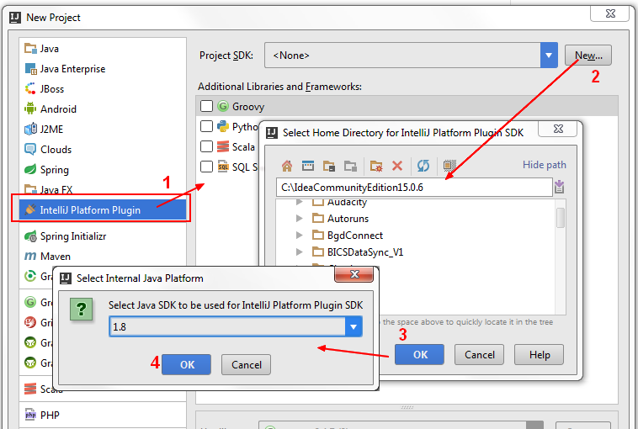Select the Audacity folder in tree
Image resolution: width=638 pixels, height=429 pixels.
coord(347,202)
